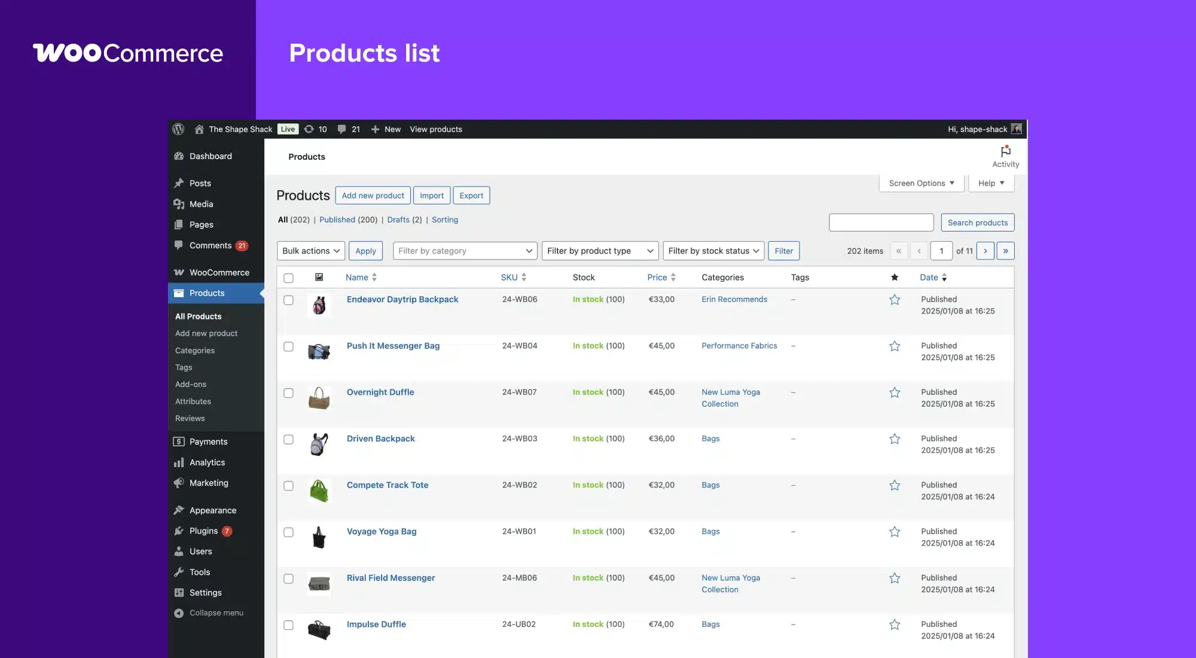Viewport: 1196px width, 658px height.
Task: Click the Add new product button
Action: pos(373,195)
